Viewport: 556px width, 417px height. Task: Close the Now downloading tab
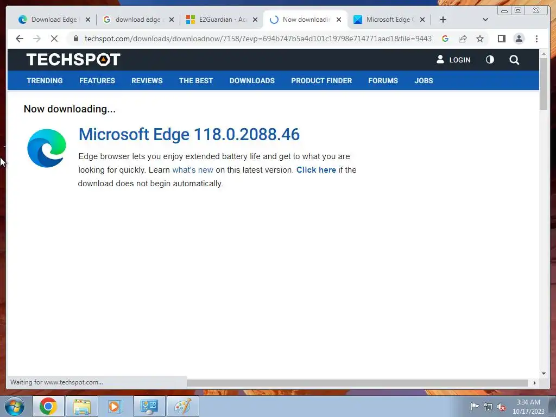click(x=339, y=20)
